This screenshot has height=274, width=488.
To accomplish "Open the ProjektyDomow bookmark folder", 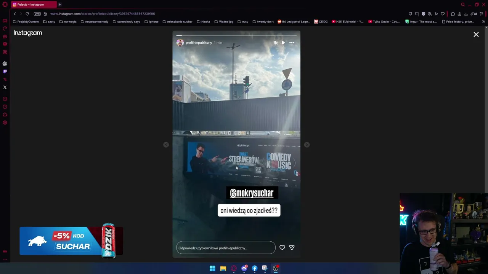I will pos(26,22).
